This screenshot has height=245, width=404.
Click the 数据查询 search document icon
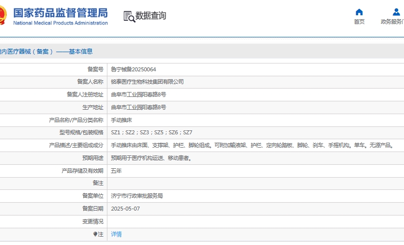(130, 16)
